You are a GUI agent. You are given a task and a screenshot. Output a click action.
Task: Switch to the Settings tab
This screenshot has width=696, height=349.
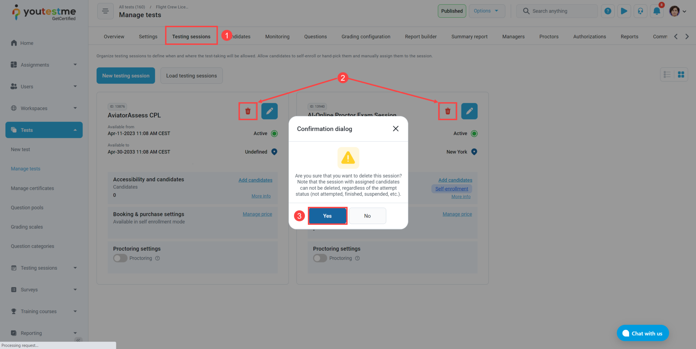[x=148, y=37]
